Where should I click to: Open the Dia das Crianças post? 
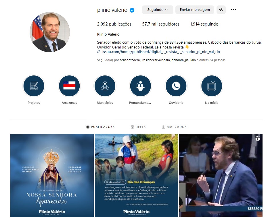tap(136, 176)
